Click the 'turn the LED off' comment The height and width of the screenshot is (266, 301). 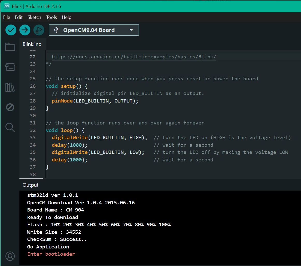click(x=221, y=152)
